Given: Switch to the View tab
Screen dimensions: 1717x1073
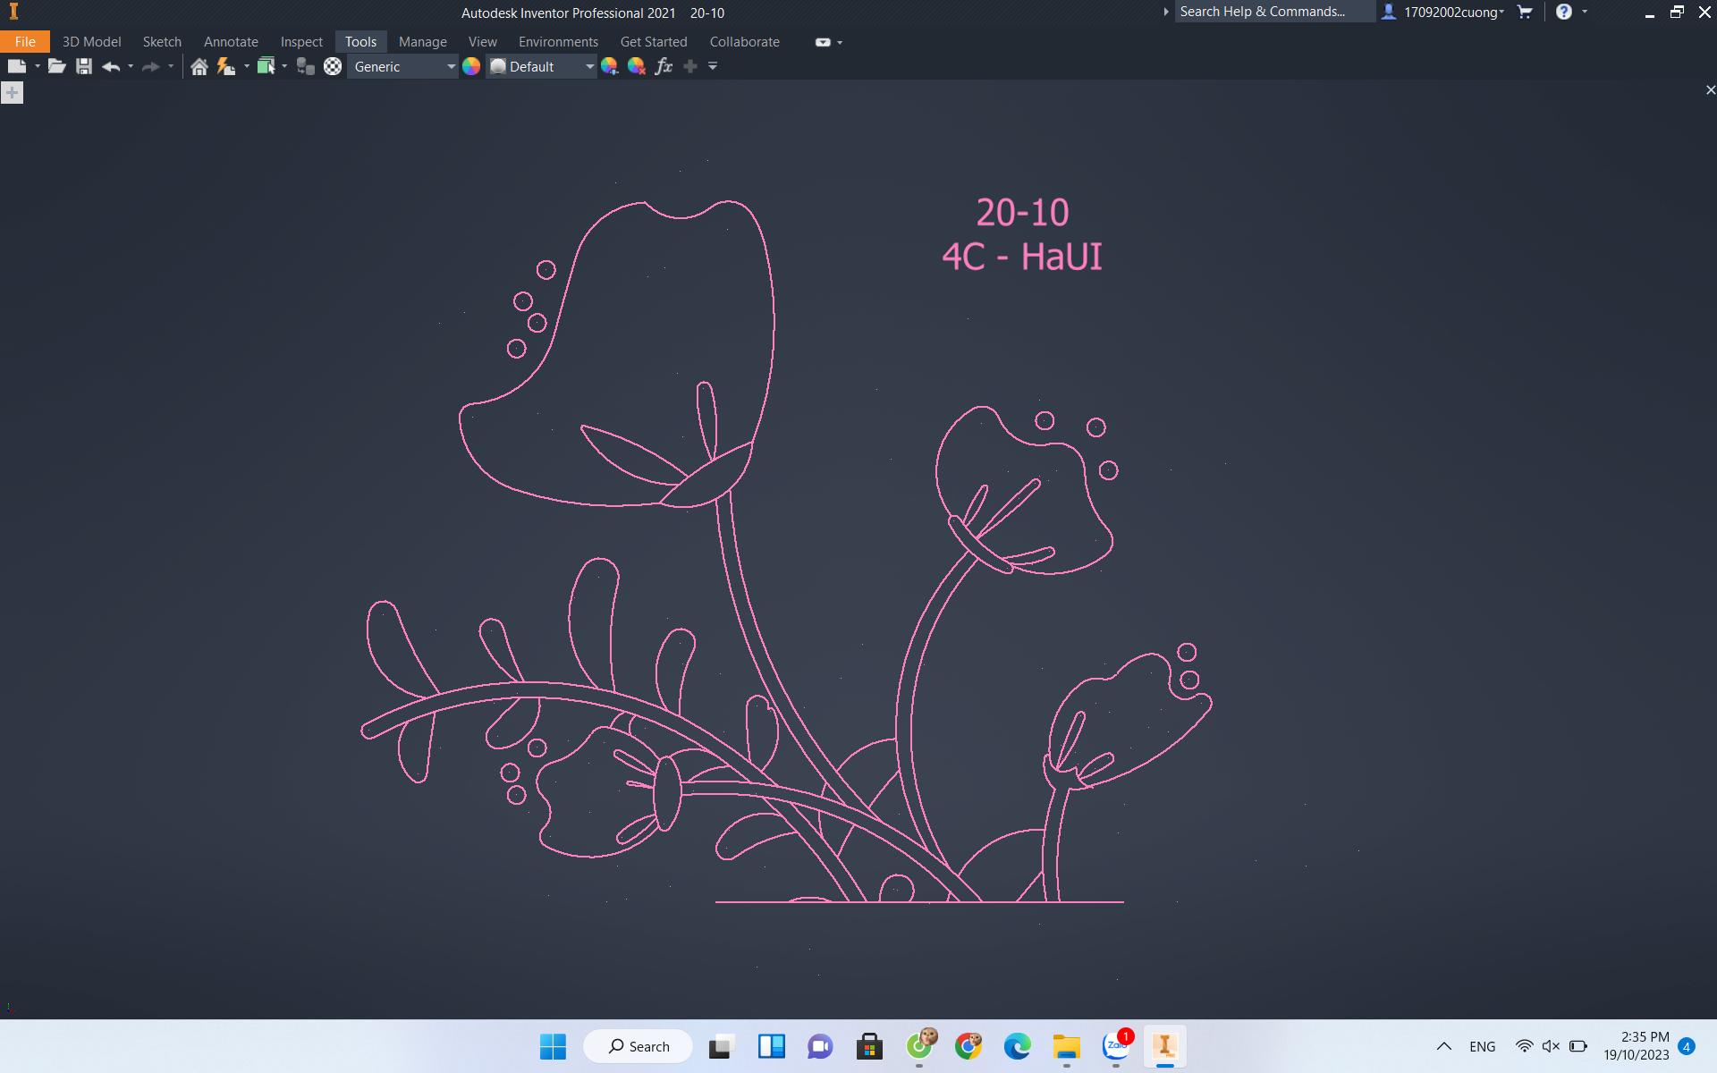Looking at the screenshot, I should (482, 41).
